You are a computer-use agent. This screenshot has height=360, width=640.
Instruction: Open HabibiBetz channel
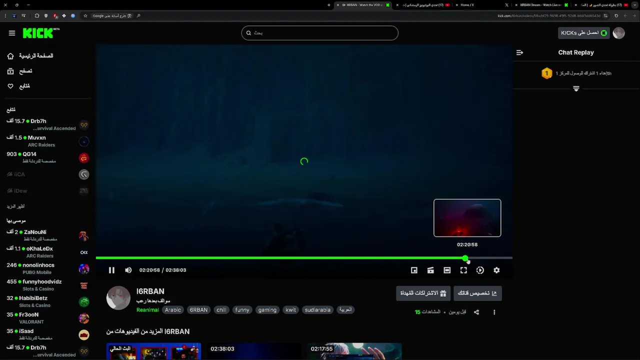click(x=47, y=301)
